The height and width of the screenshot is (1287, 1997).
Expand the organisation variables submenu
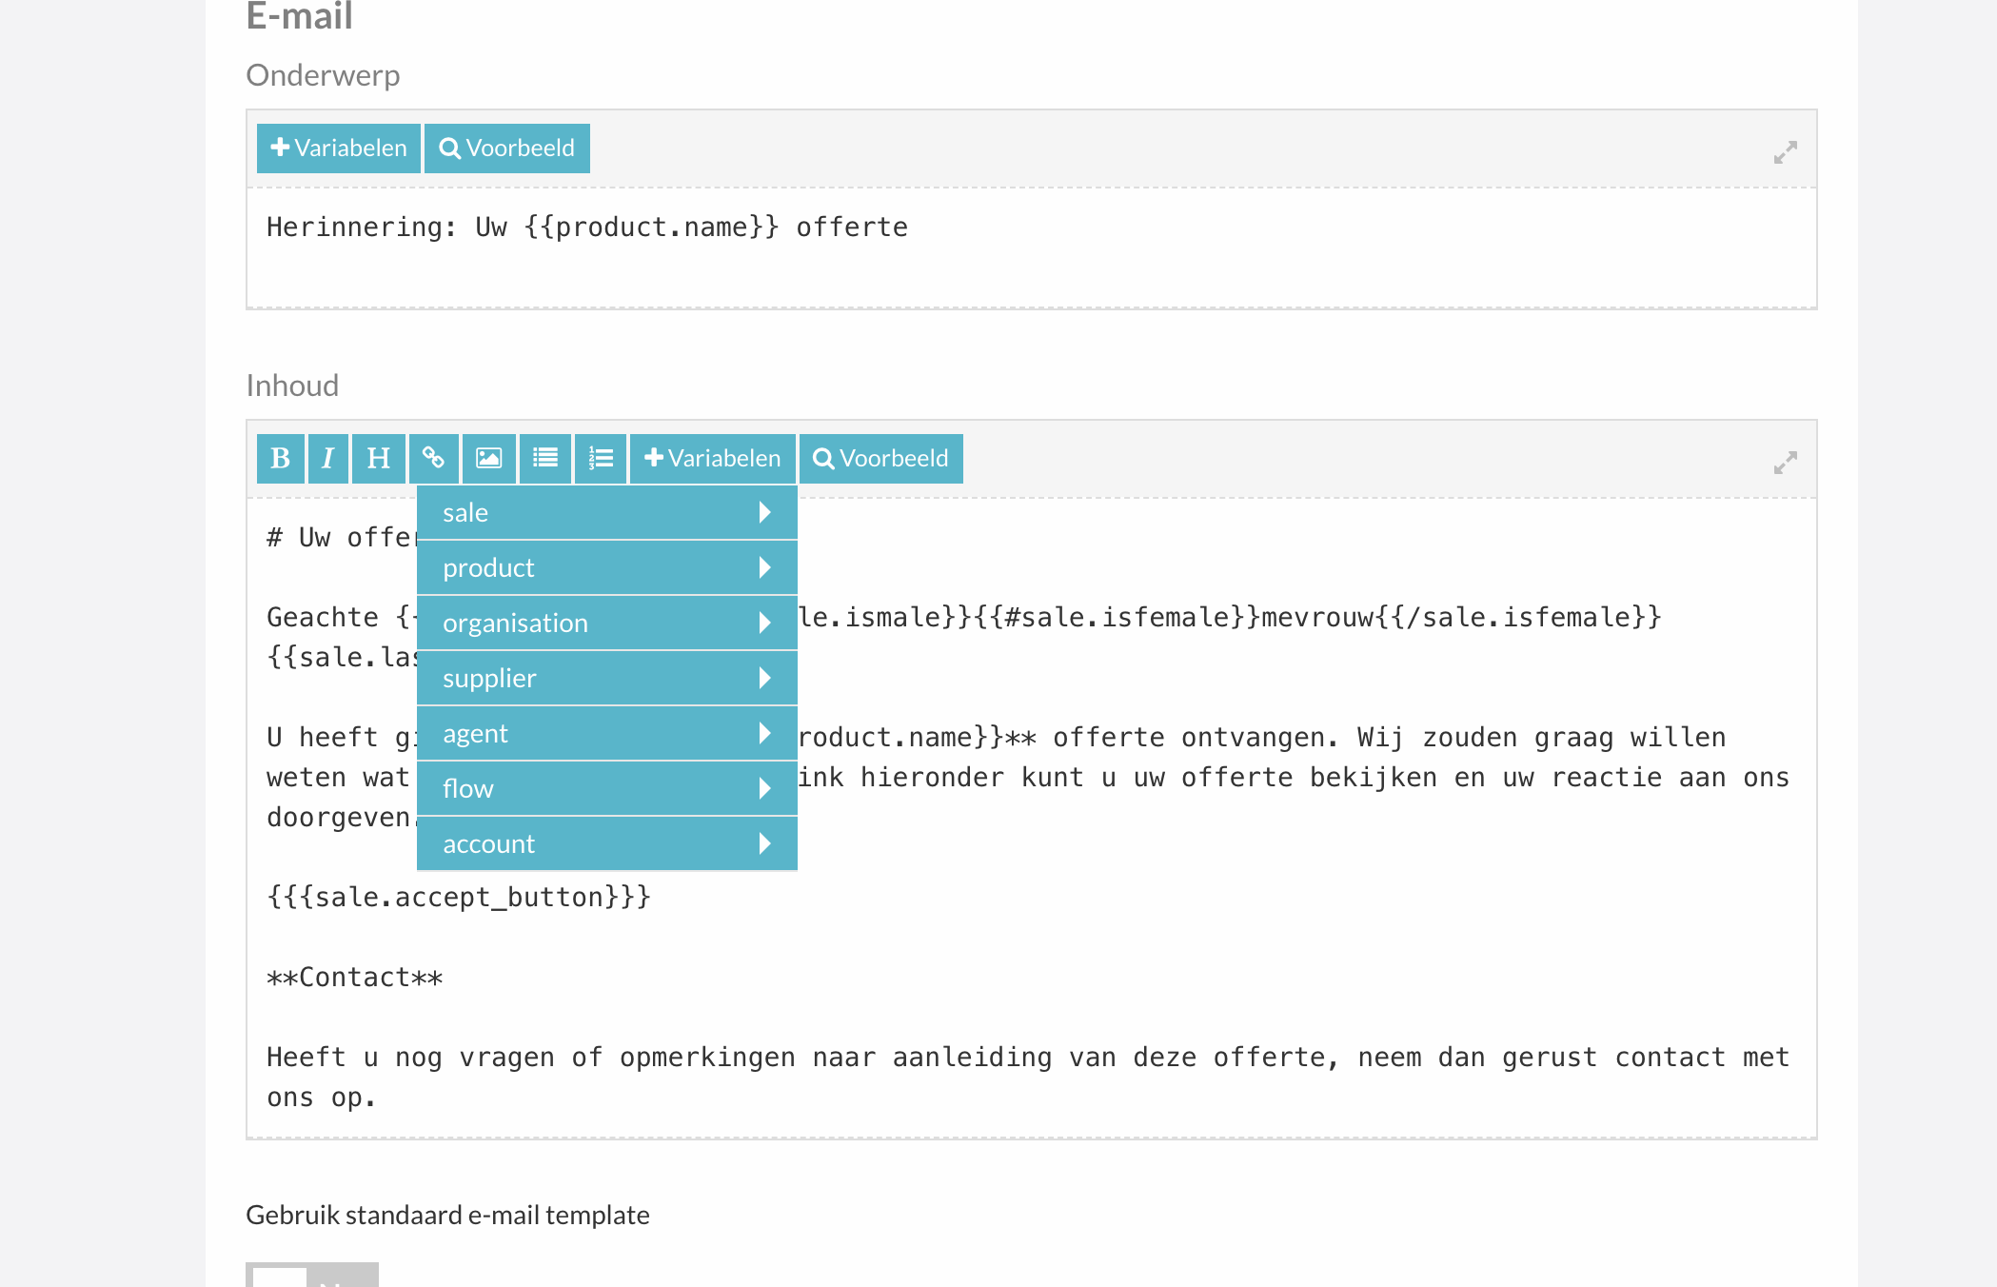pos(606,624)
